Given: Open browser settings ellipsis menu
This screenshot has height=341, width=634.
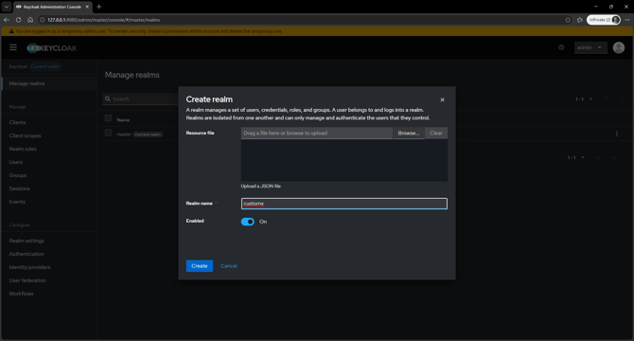Looking at the screenshot, I should coord(627,20).
